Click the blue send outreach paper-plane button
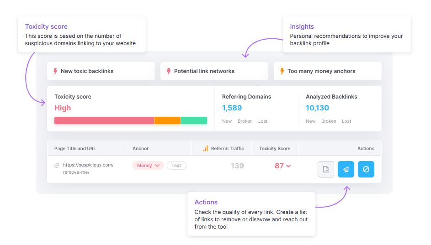Viewport: 431px width, 245px height. [x=346, y=169]
